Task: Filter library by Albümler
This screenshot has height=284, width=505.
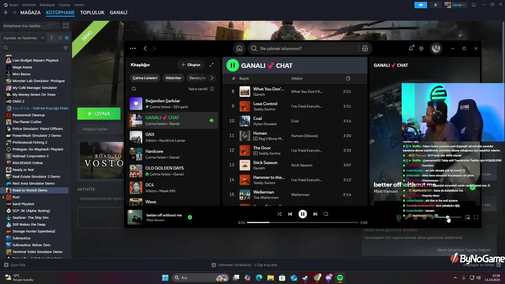Action: [173, 78]
